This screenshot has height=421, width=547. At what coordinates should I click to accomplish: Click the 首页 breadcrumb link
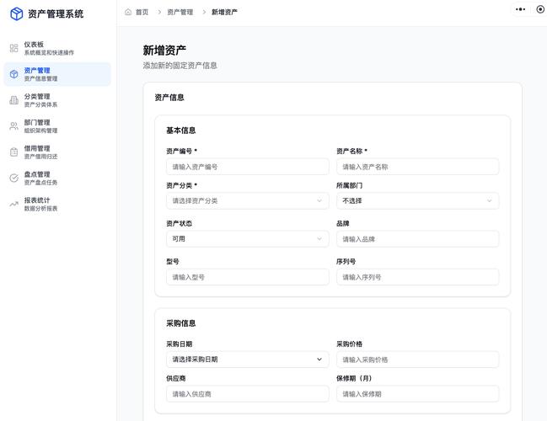coord(142,12)
